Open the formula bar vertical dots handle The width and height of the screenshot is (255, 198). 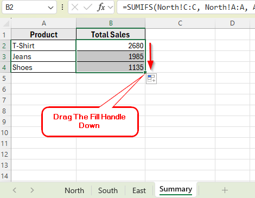(x=62, y=8)
